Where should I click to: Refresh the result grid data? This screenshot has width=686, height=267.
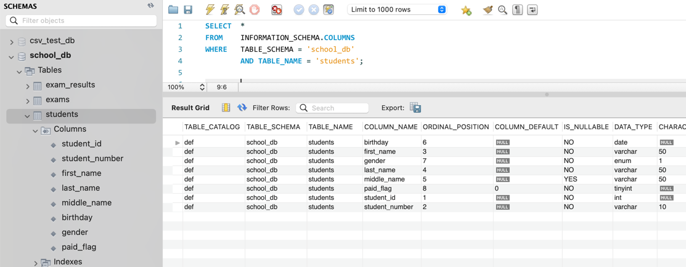242,108
